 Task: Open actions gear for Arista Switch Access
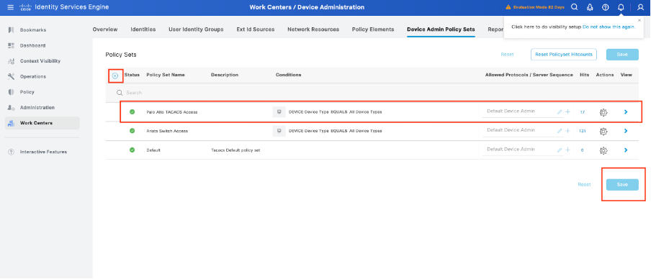[603, 132]
